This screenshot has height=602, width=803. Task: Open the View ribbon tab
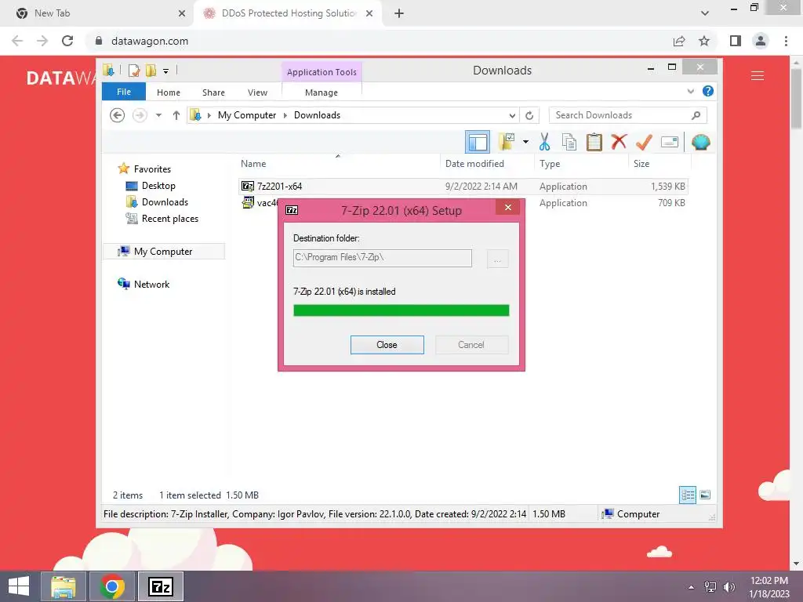point(257,92)
